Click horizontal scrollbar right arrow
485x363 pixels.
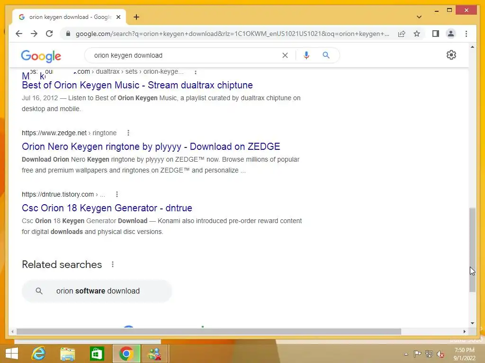point(464,331)
